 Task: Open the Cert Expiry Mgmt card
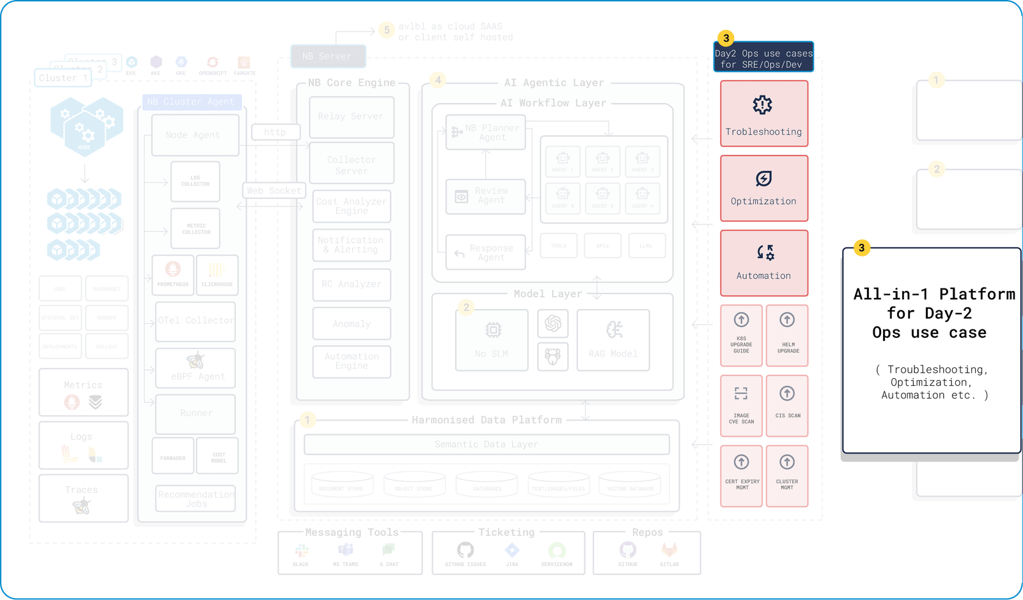pos(741,476)
